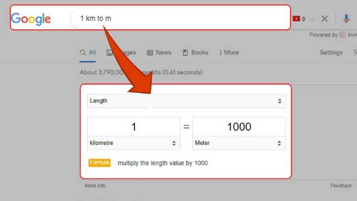Click the 'Powered by' text under search bar
Viewport: 357px width, 201px height.
pos(324,35)
